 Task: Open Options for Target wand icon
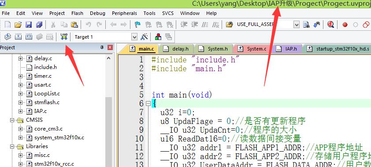point(144,36)
